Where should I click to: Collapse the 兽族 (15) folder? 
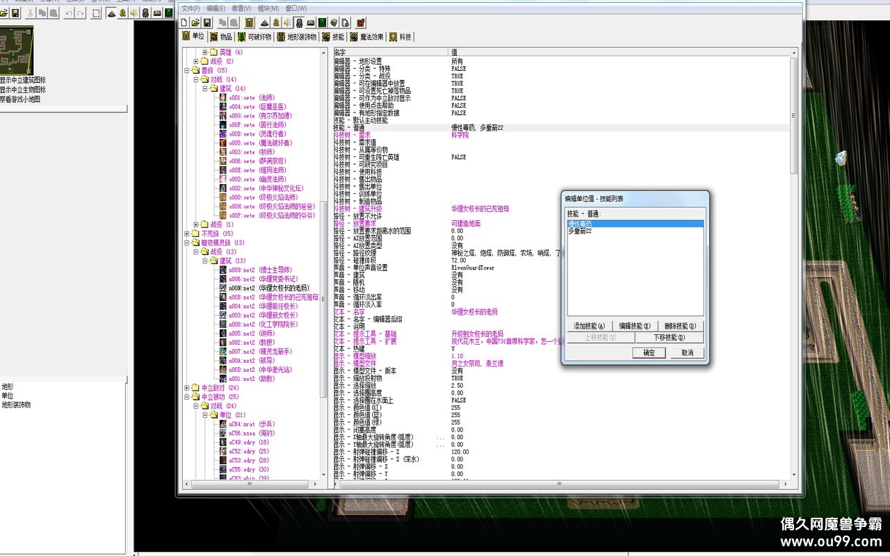pyautogui.click(x=187, y=70)
